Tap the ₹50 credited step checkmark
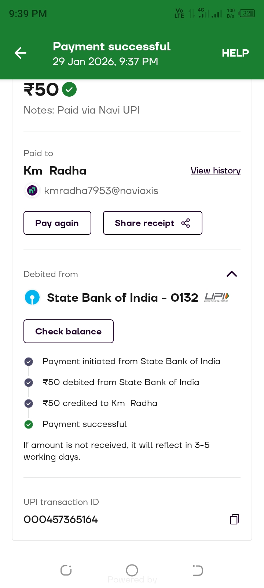Screen dimensions: 264x588 [29, 404]
